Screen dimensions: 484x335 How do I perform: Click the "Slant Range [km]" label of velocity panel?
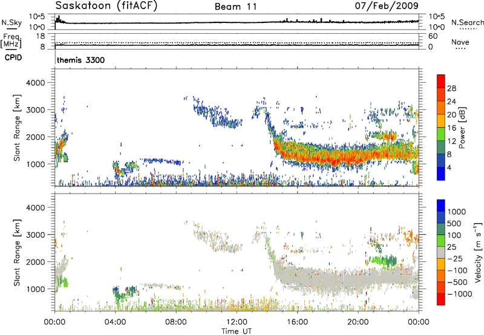[17, 253]
